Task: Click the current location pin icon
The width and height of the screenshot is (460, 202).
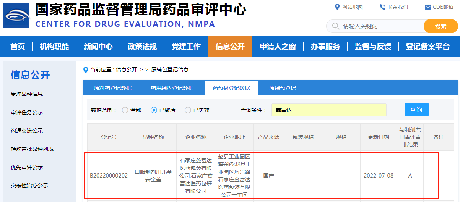Action: pyautogui.click(x=86, y=69)
